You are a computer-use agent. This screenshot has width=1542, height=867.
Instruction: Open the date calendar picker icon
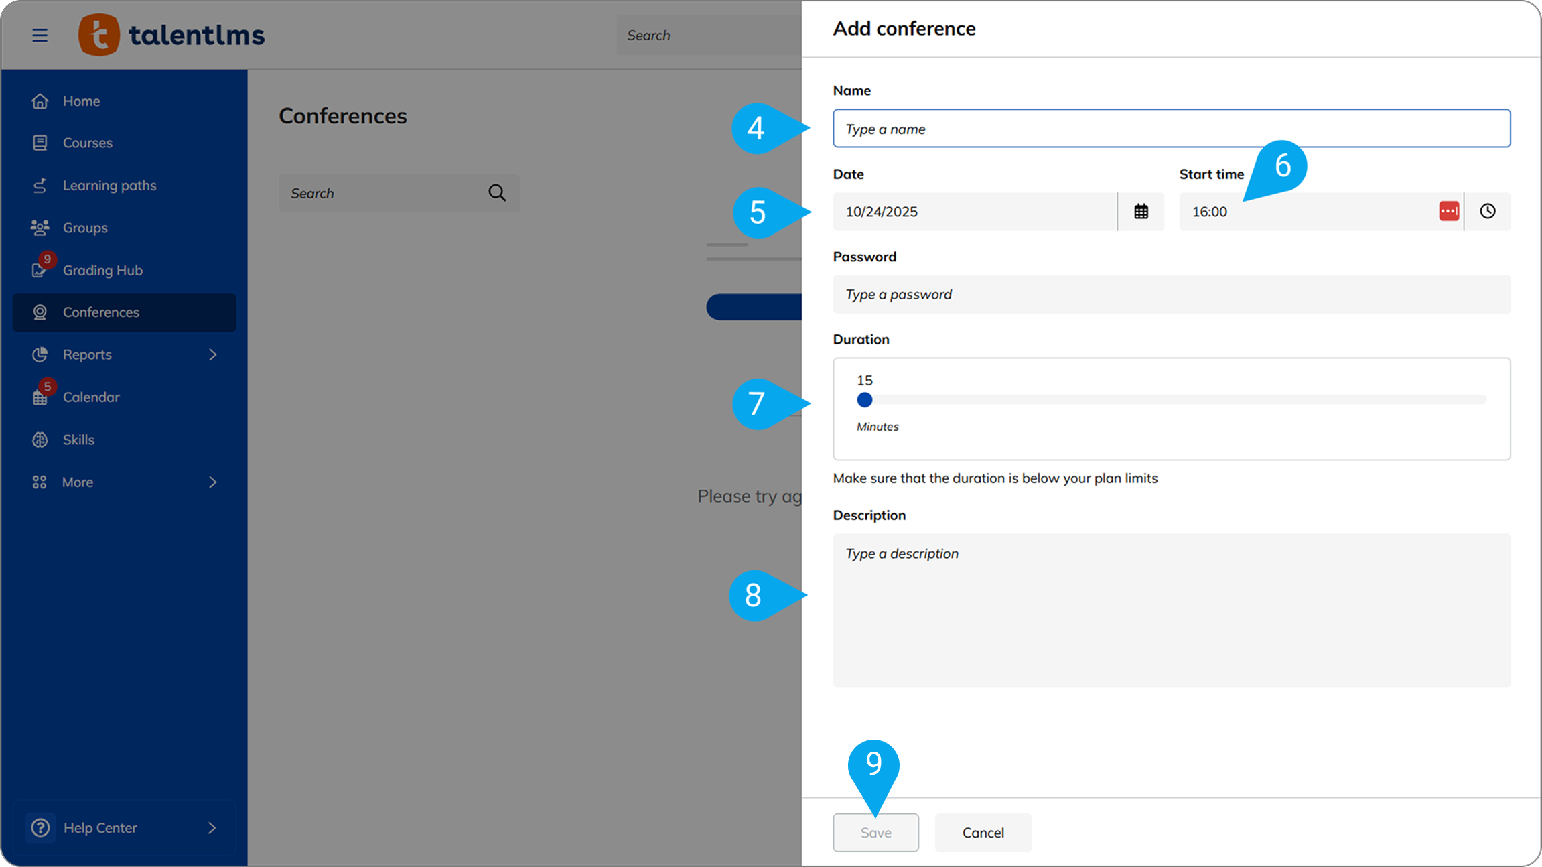pos(1141,212)
